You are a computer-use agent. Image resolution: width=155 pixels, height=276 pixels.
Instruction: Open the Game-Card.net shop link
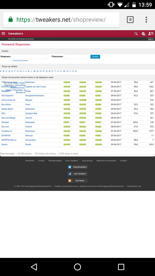coord(8,100)
